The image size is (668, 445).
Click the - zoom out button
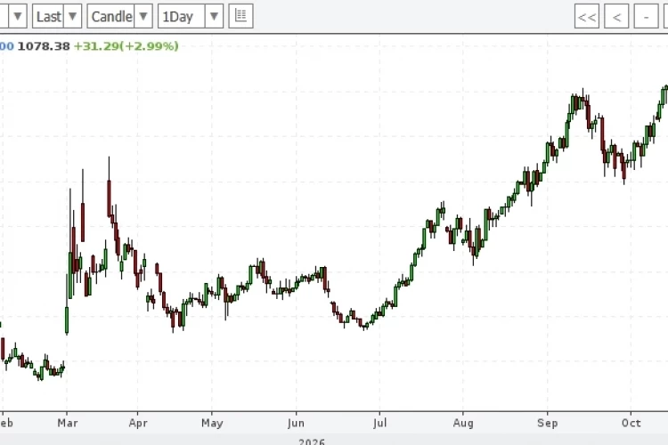click(x=647, y=17)
